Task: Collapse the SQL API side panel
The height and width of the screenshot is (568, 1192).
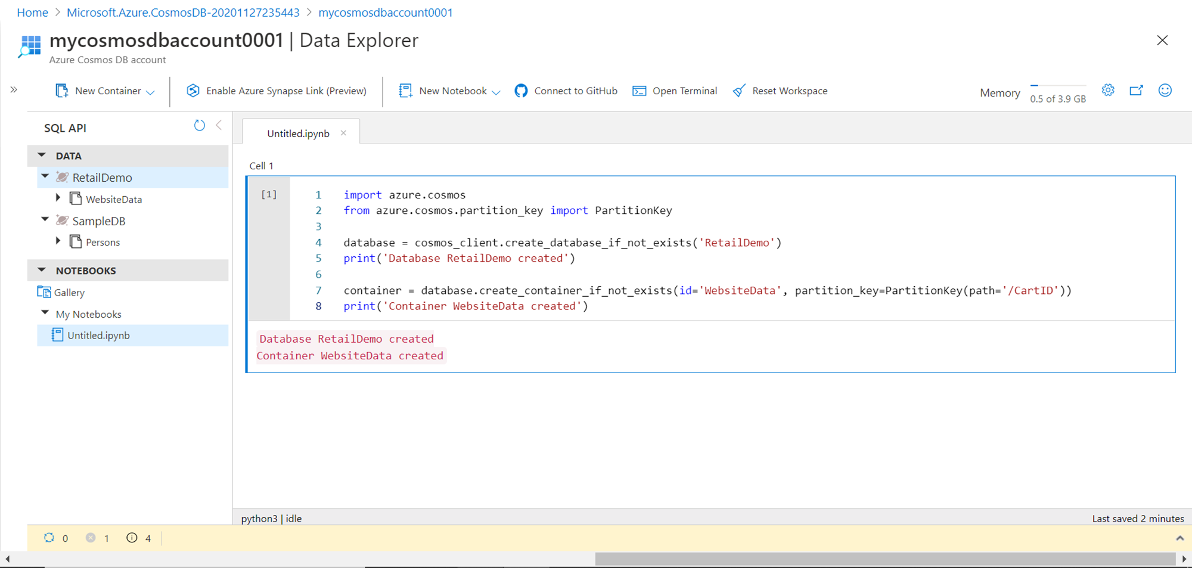Action: 219,125
